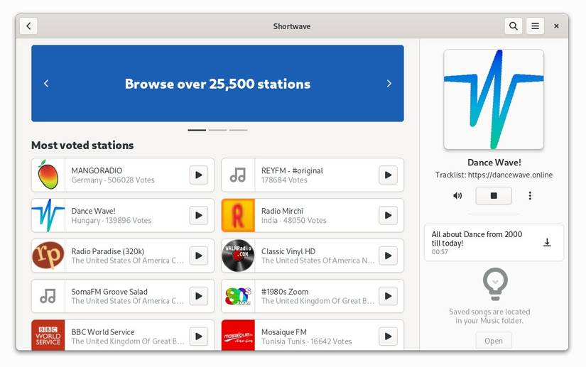Viewport: 586px width, 367px height.
Task: Play MANGORADIO station
Action: tap(199, 175)
